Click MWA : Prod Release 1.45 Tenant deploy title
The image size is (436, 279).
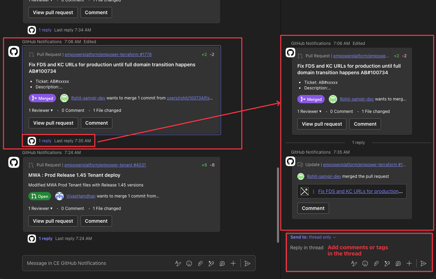coord(74,175)
